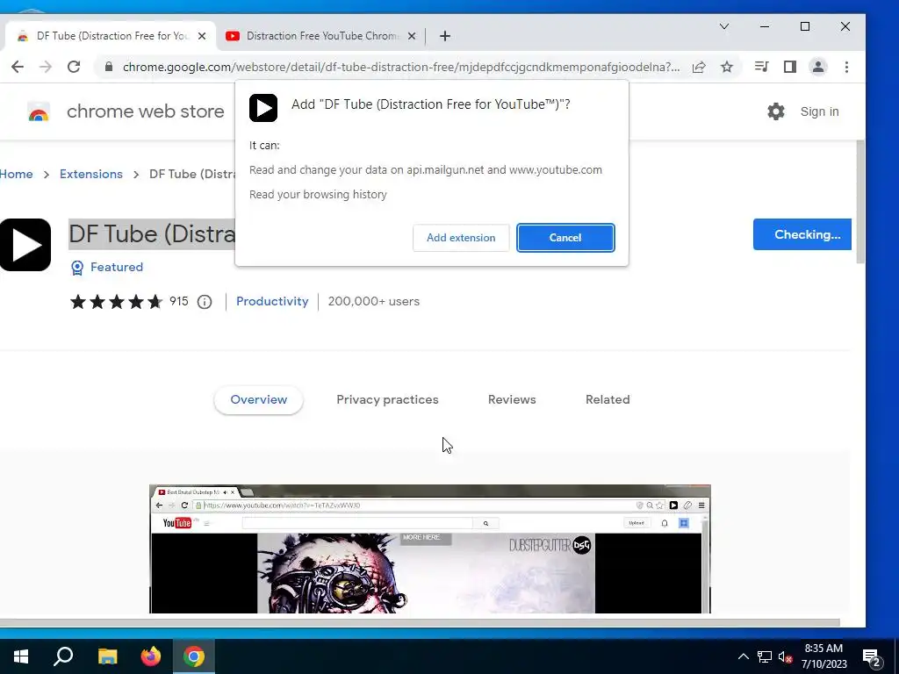Click the DF Tube play icon on page
The width and height of the screenshot is (899, 674).
point(25,245)
